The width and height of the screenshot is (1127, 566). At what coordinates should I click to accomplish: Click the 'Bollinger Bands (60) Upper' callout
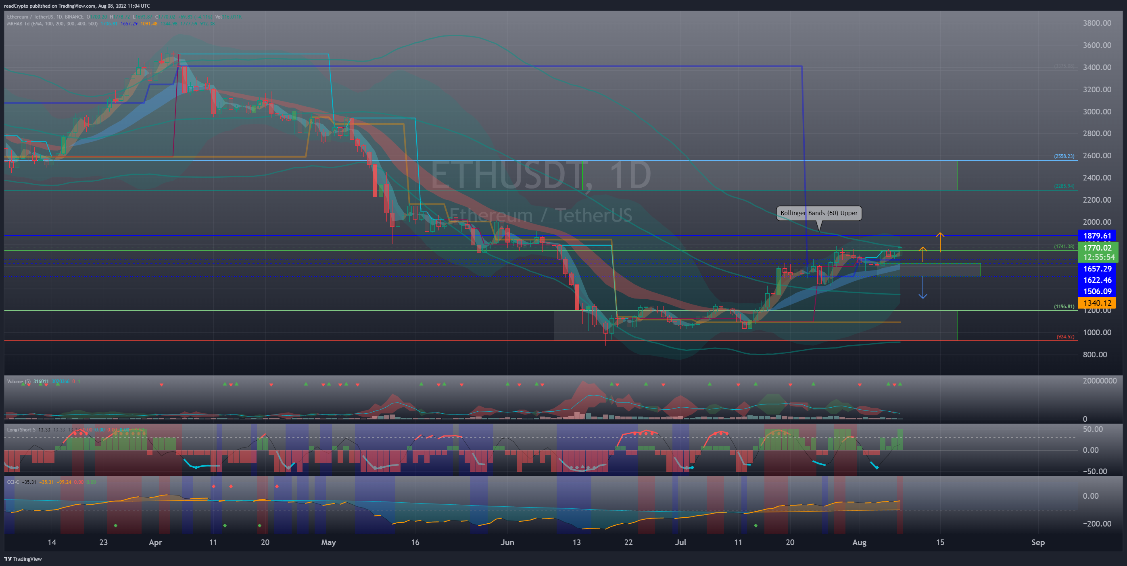click(x=819, y=213)
